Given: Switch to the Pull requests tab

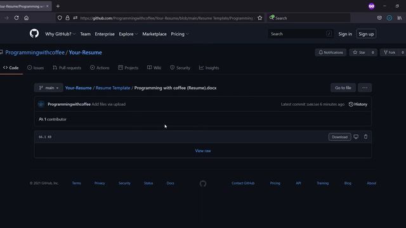Looking at the screenshot, I should coord(67,68).
